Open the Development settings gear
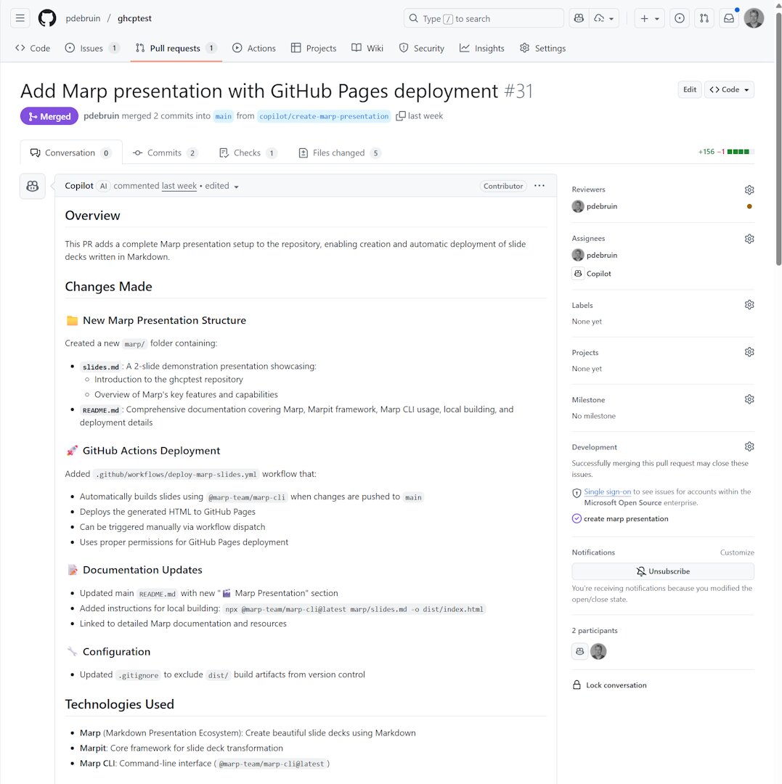This screenshot has height=784, width=782. [749, 446]
